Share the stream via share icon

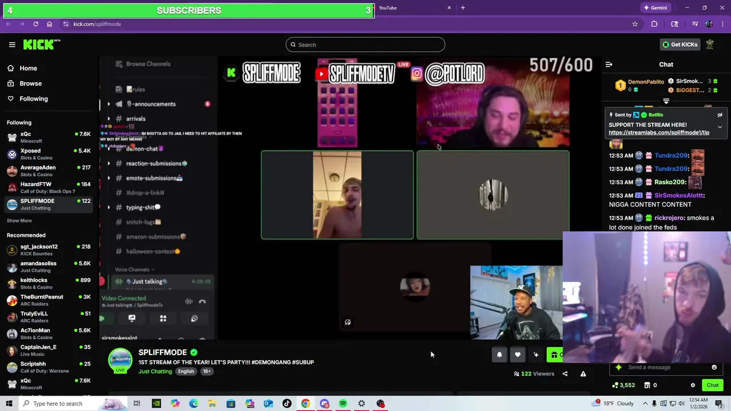click(x=565, y=374)
